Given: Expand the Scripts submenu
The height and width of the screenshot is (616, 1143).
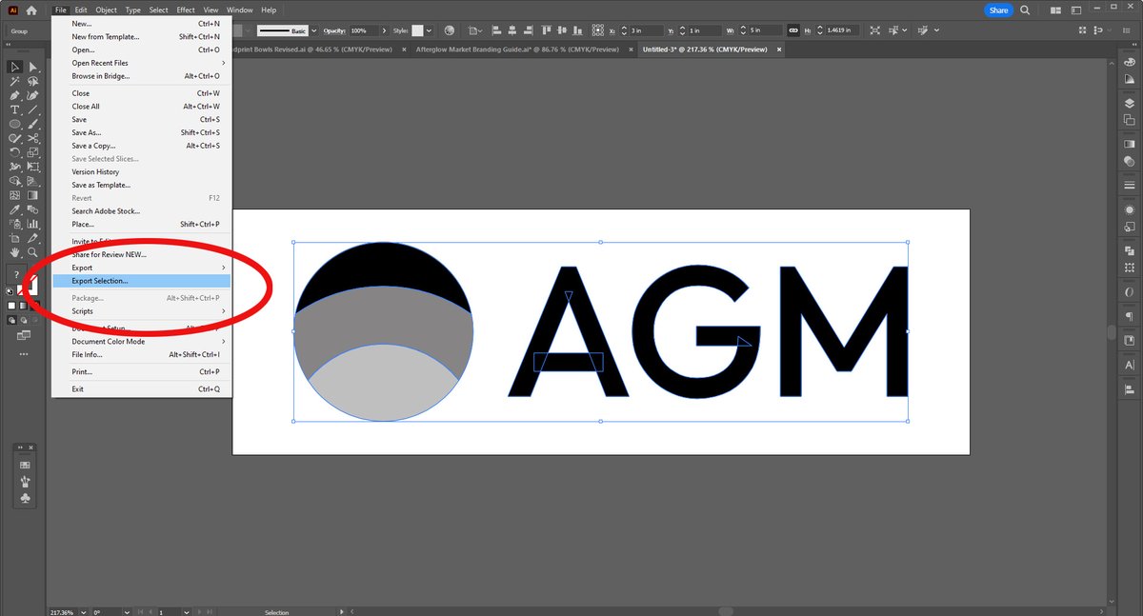Looking at the screenshot, I should (142, 311).
